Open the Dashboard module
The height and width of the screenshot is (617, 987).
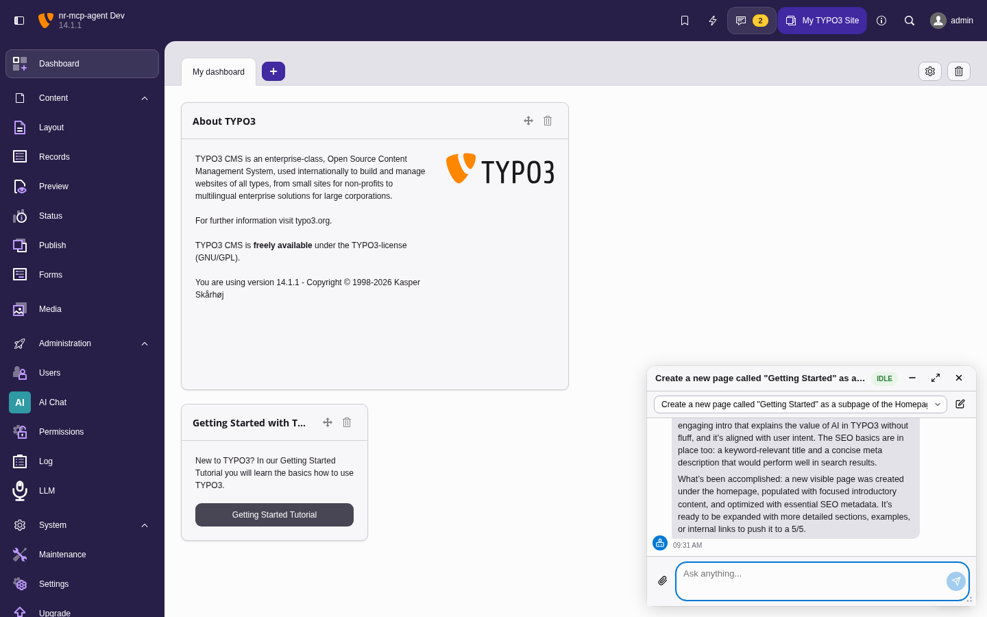pyautogui.click(x=82, y=64)
